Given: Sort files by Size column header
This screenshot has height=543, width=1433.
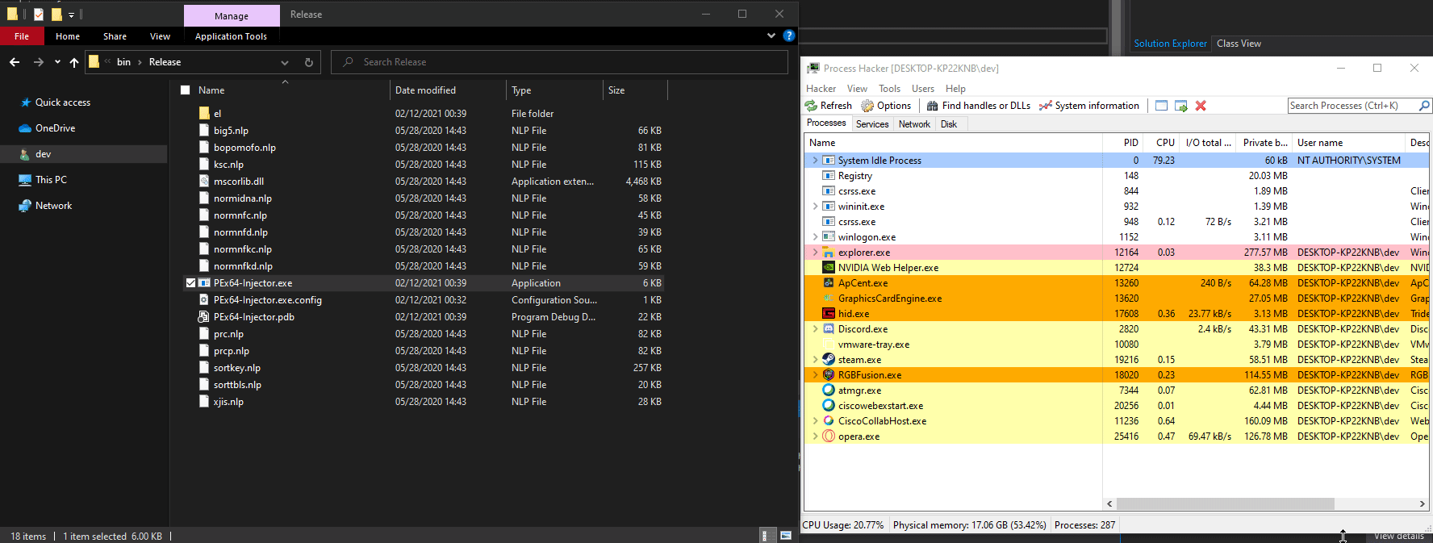Looking at the screenshot, I should click(635, 90).
